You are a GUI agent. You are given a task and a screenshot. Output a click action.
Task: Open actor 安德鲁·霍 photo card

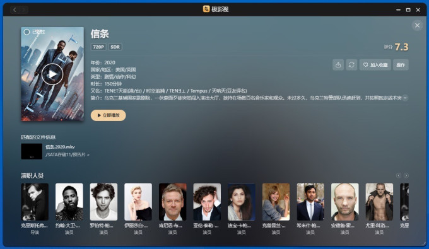pyautogui.click(x=345, y=202)
